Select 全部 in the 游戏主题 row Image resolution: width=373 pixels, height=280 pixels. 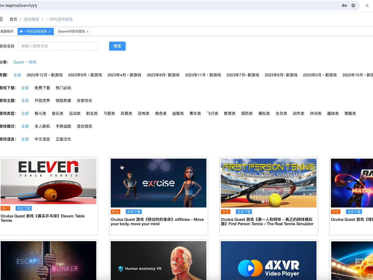[25, 101]
